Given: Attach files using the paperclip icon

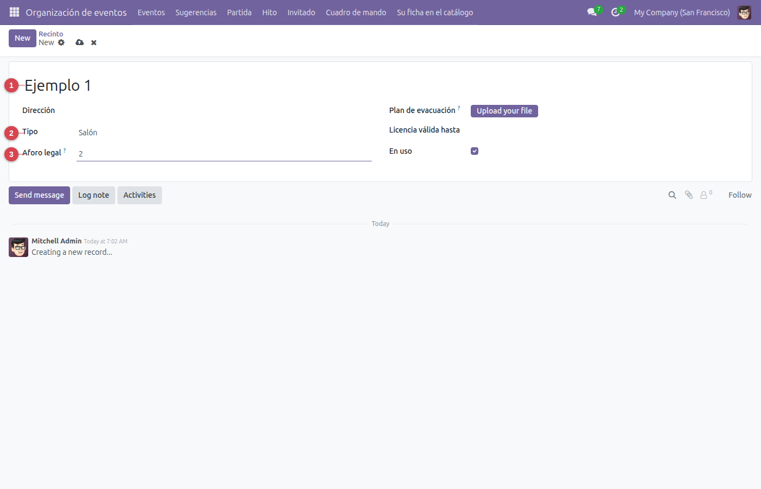Looking at the screenshot, I should tap(689, 195).
